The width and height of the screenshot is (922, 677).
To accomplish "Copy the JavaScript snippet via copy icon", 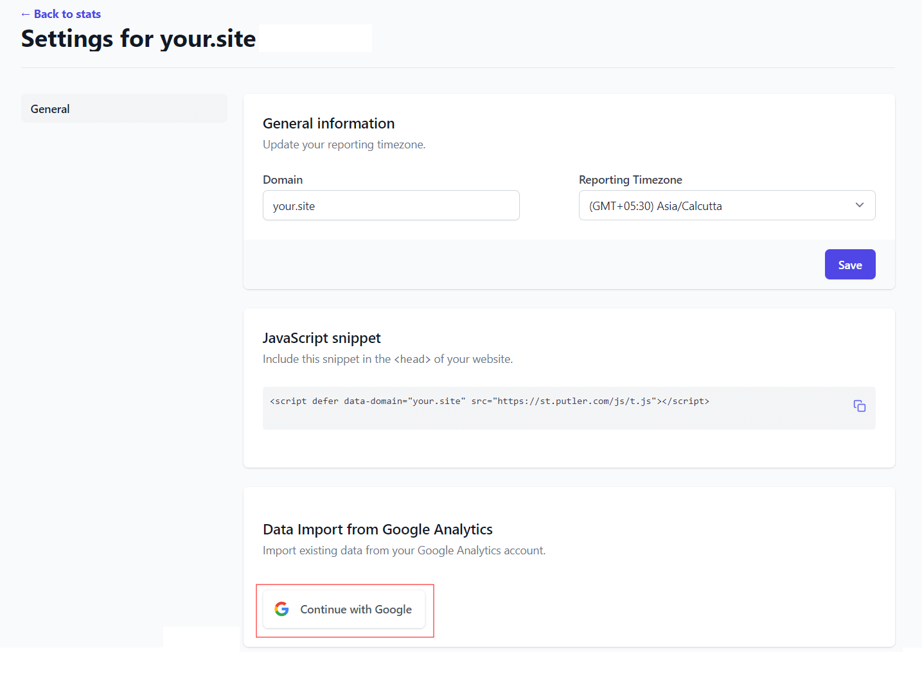I will 859,406.
